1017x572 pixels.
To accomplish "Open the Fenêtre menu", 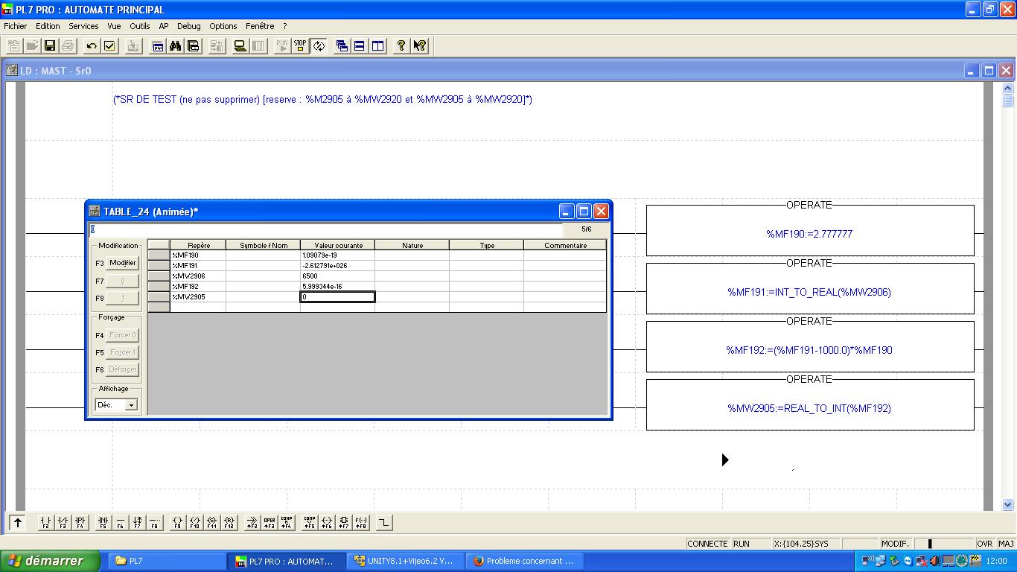I will (x=260, y=26).
